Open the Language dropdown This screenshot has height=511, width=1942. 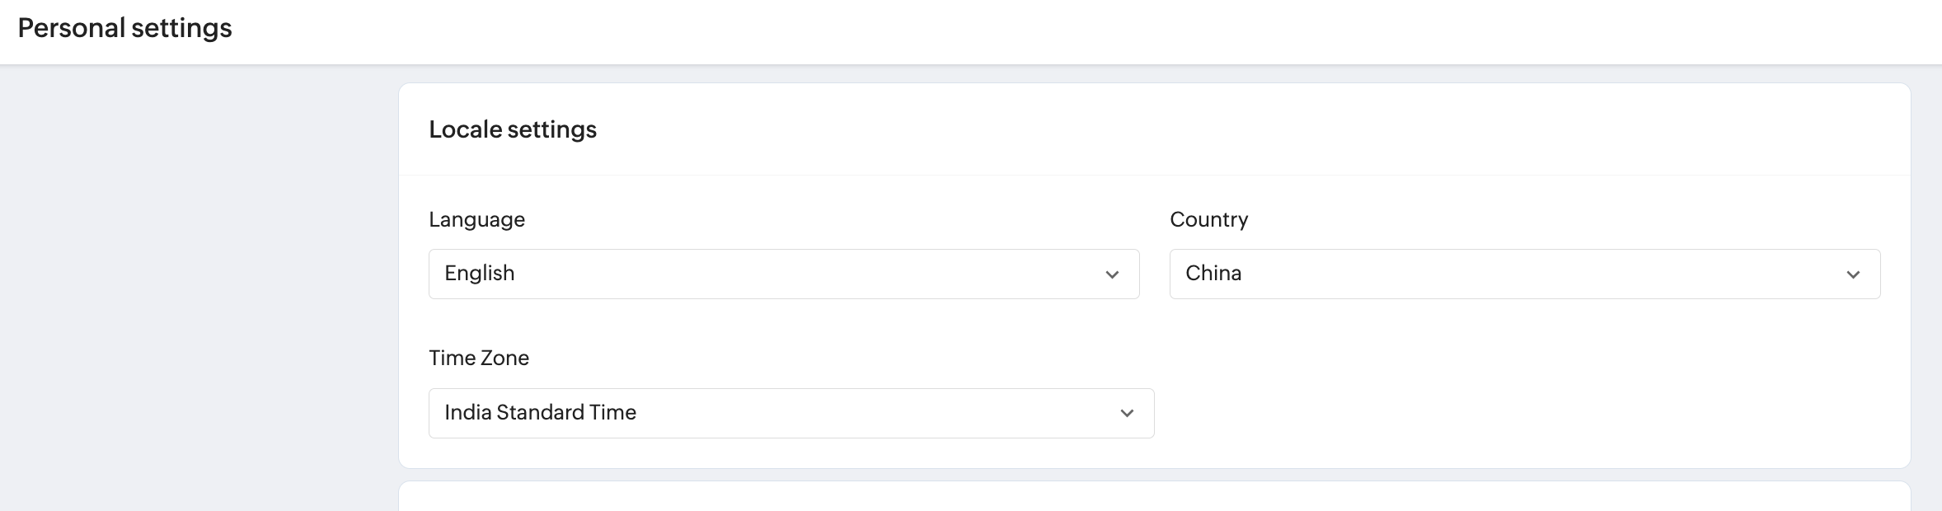[x=783, y=274]
